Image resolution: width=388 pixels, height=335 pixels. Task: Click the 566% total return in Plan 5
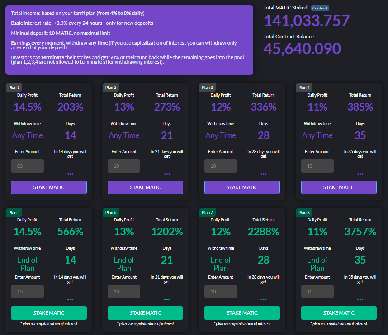[x=70, y=232]
